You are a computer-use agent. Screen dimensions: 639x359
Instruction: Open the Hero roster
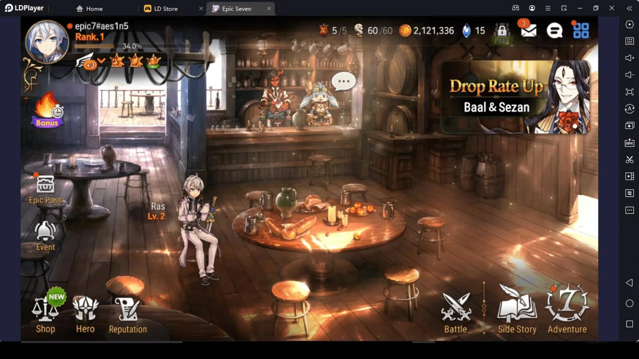85,312
